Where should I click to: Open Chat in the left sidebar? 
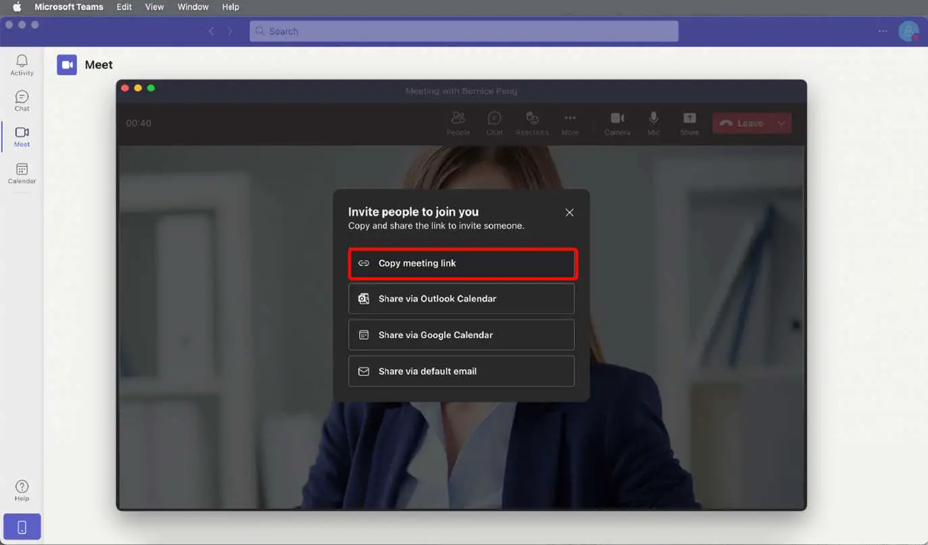coord(22,101)
